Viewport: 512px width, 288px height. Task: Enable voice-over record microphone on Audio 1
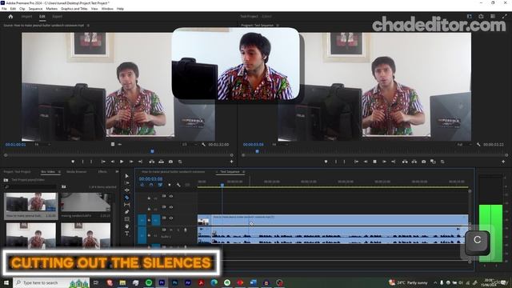click(x=186, y=230)
